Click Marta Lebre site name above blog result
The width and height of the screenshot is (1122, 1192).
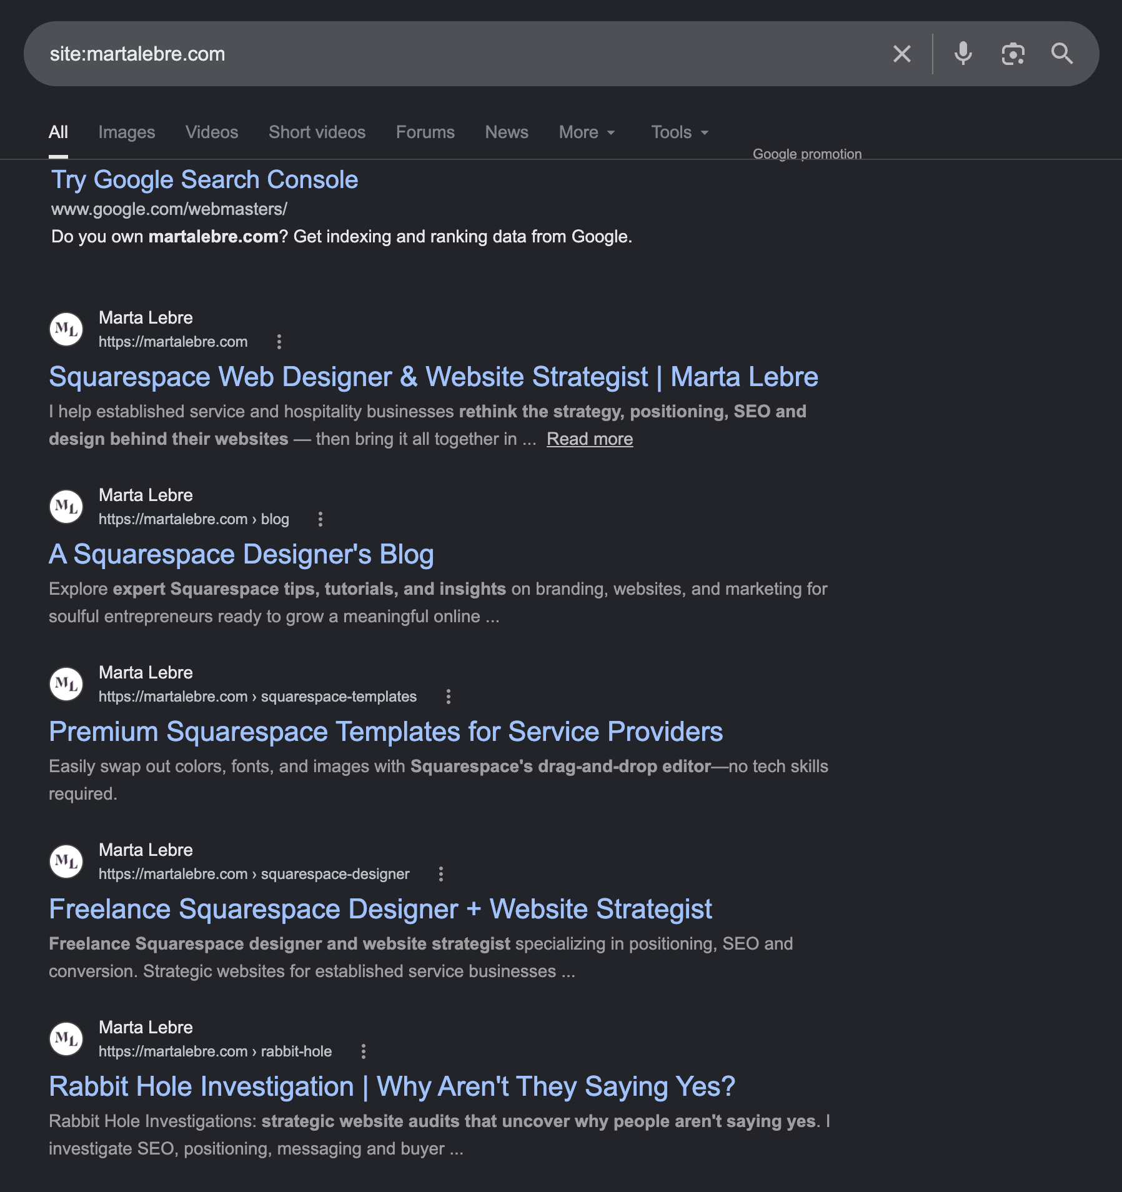pyautogui.click(x=146, y=495)
